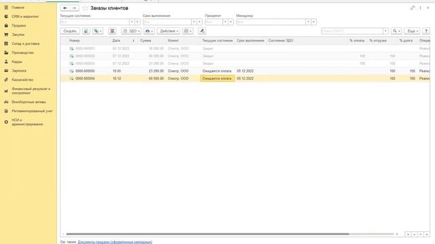Open Финансовый результат и контроллинг section
This screenshot has height=244, width=435.
click(x=31, y=91)
